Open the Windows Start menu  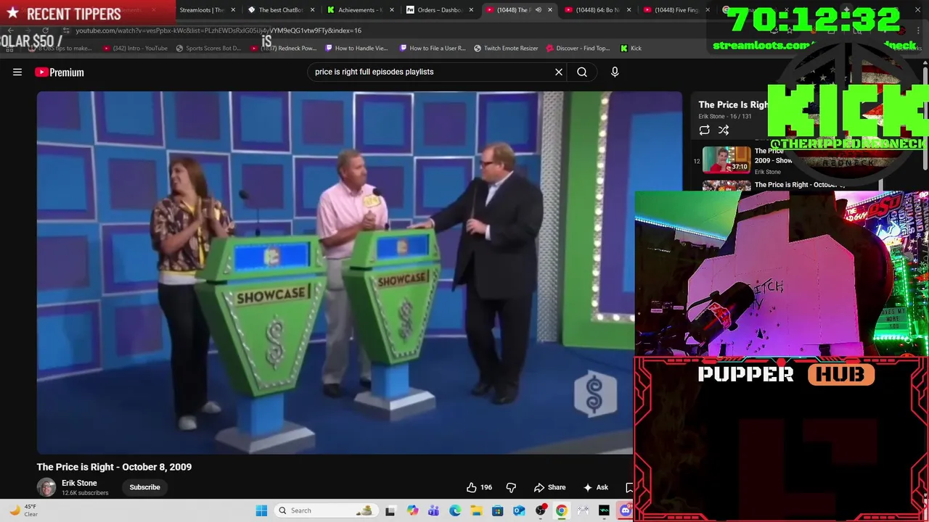point(261,510)
